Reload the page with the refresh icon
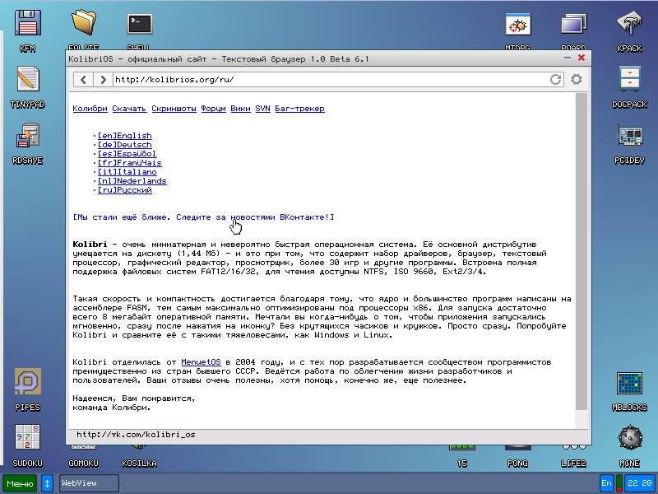 point(556,79)
